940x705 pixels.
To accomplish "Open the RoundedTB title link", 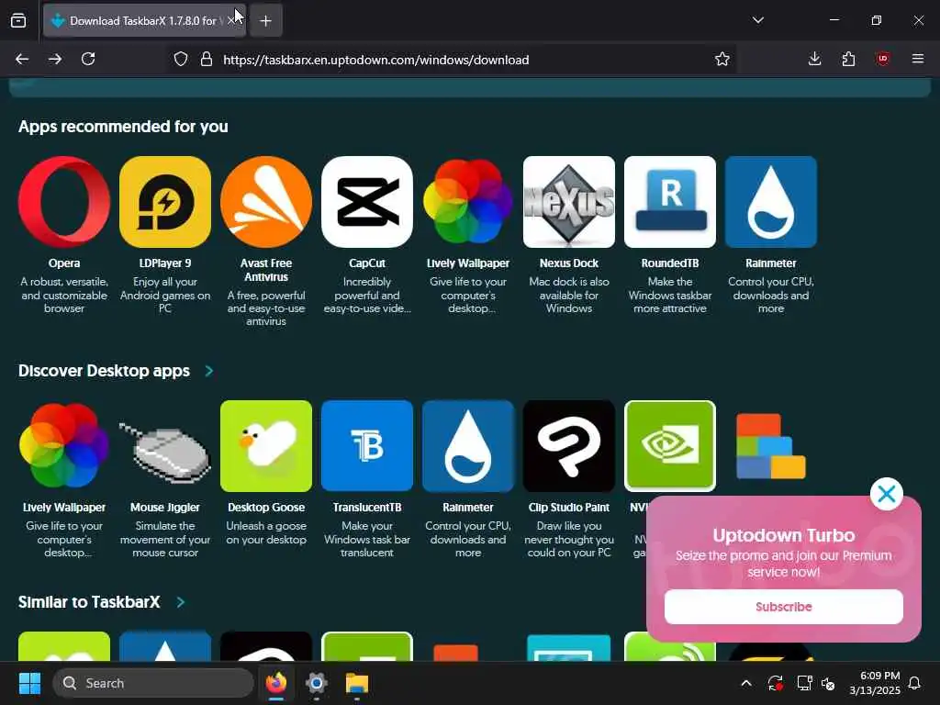I will 669,263.
